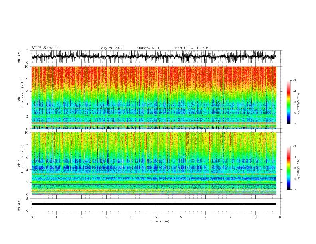Screen dimensions: 316x244
Task: Click the time axis tick label '1'
Action: (x=56, y=217)
